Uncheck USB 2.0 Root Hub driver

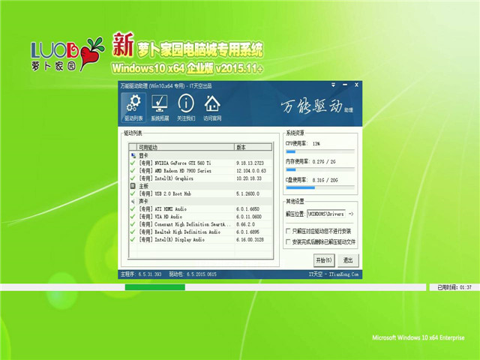pyautogui.click(x=133, y=193)
